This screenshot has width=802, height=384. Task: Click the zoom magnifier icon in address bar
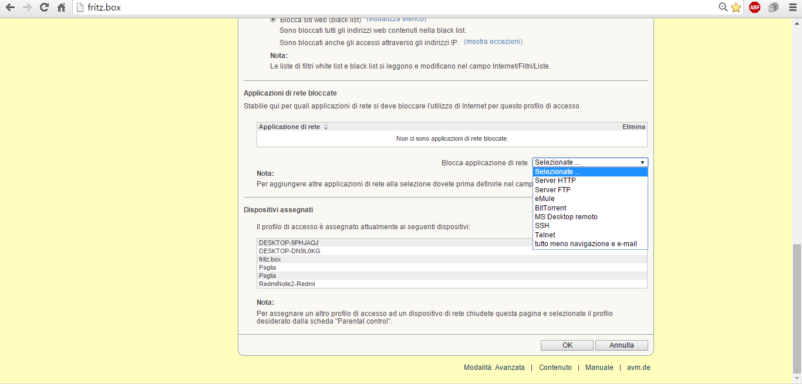click(x=723, y=8)
